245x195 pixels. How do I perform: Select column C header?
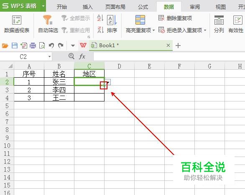click(x=89, y=66)
